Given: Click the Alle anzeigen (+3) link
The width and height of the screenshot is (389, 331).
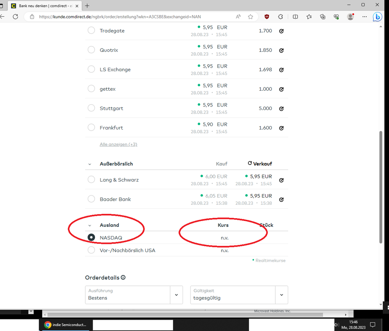Looking at the screenshot, I should click(x=118, y=144).
